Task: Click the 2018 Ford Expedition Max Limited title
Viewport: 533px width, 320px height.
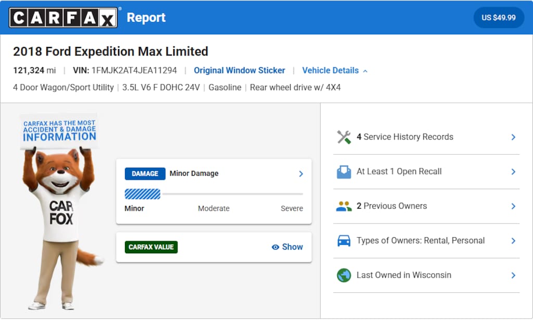Action: 110,52
